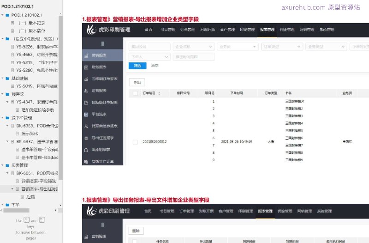369x243 pixels.
Task: Open the 业务员 dropdown
Action: [238, 47]
